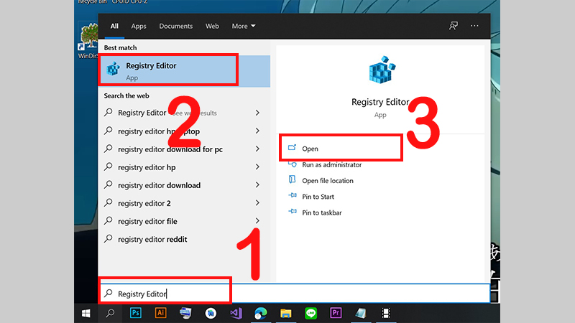Expand arrow for registry editor download
The width and height of the screenshot is (575, 323).
point(257,184)
